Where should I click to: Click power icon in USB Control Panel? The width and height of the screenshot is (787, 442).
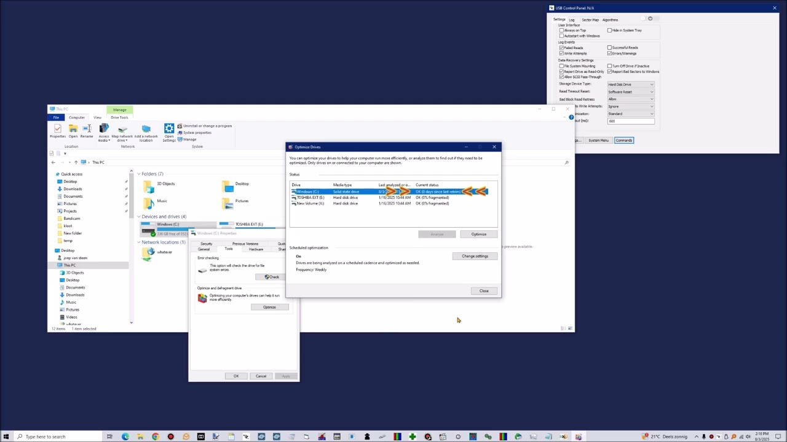[650, 18]
